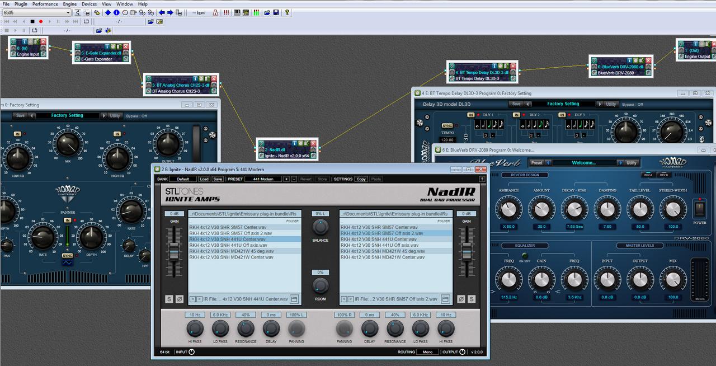
Task: Toggle right channel solo S button in NadIR
Action: click(x=471, y=299)
